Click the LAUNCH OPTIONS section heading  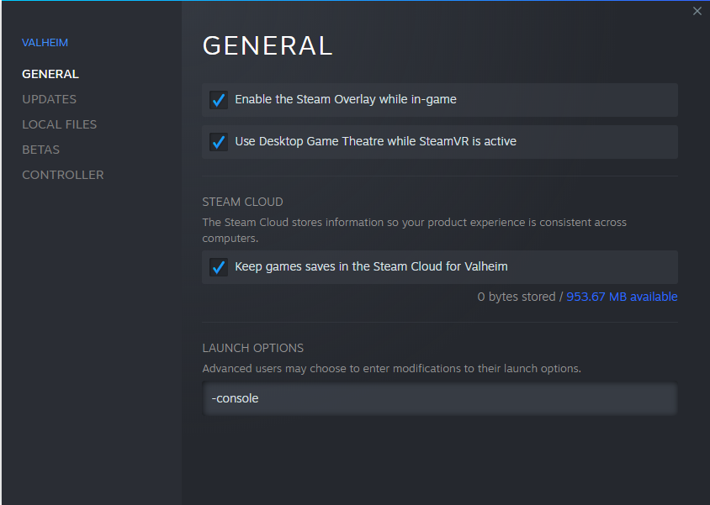tap(252, 347)
